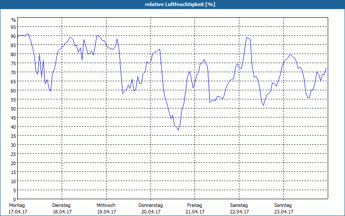Click the date '19.04.17'
Screen dimensions: 345x216
coord(107,212)
